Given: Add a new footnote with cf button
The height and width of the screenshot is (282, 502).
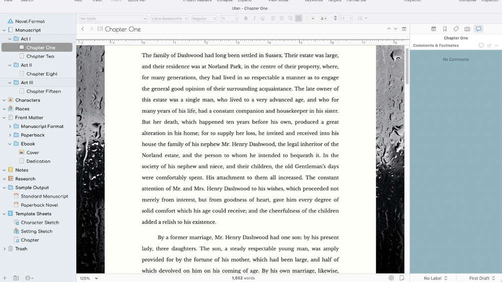Looking at the screenshot, I should [x=489, y=45].
